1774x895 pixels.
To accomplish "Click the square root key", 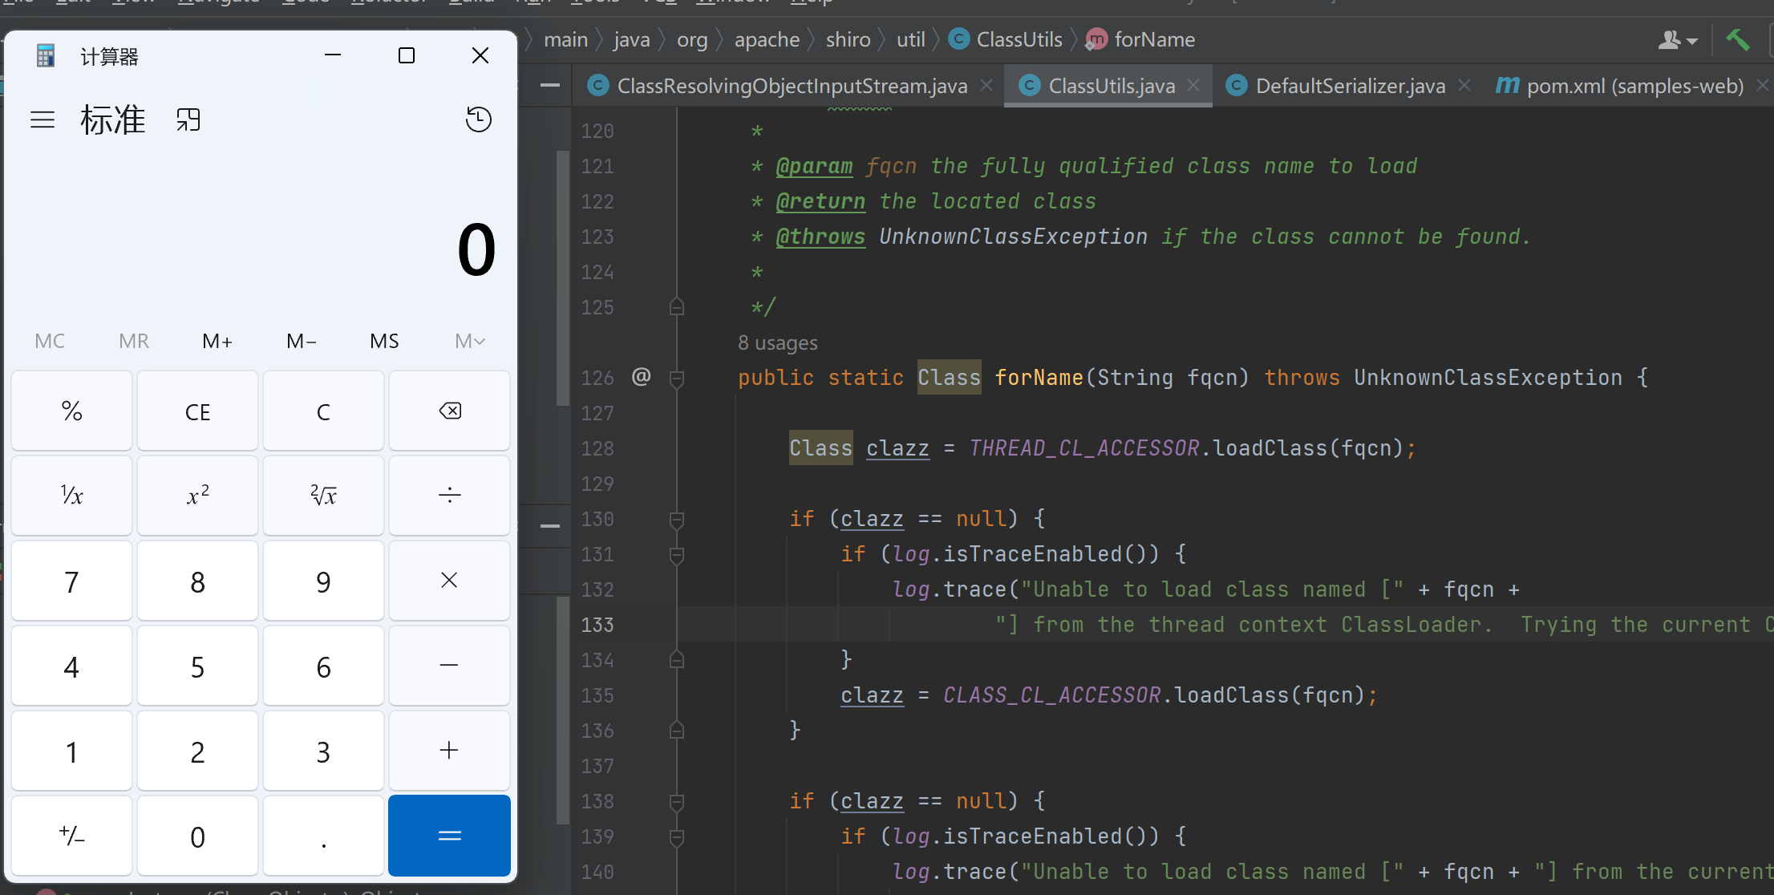I will click(324, 496).
